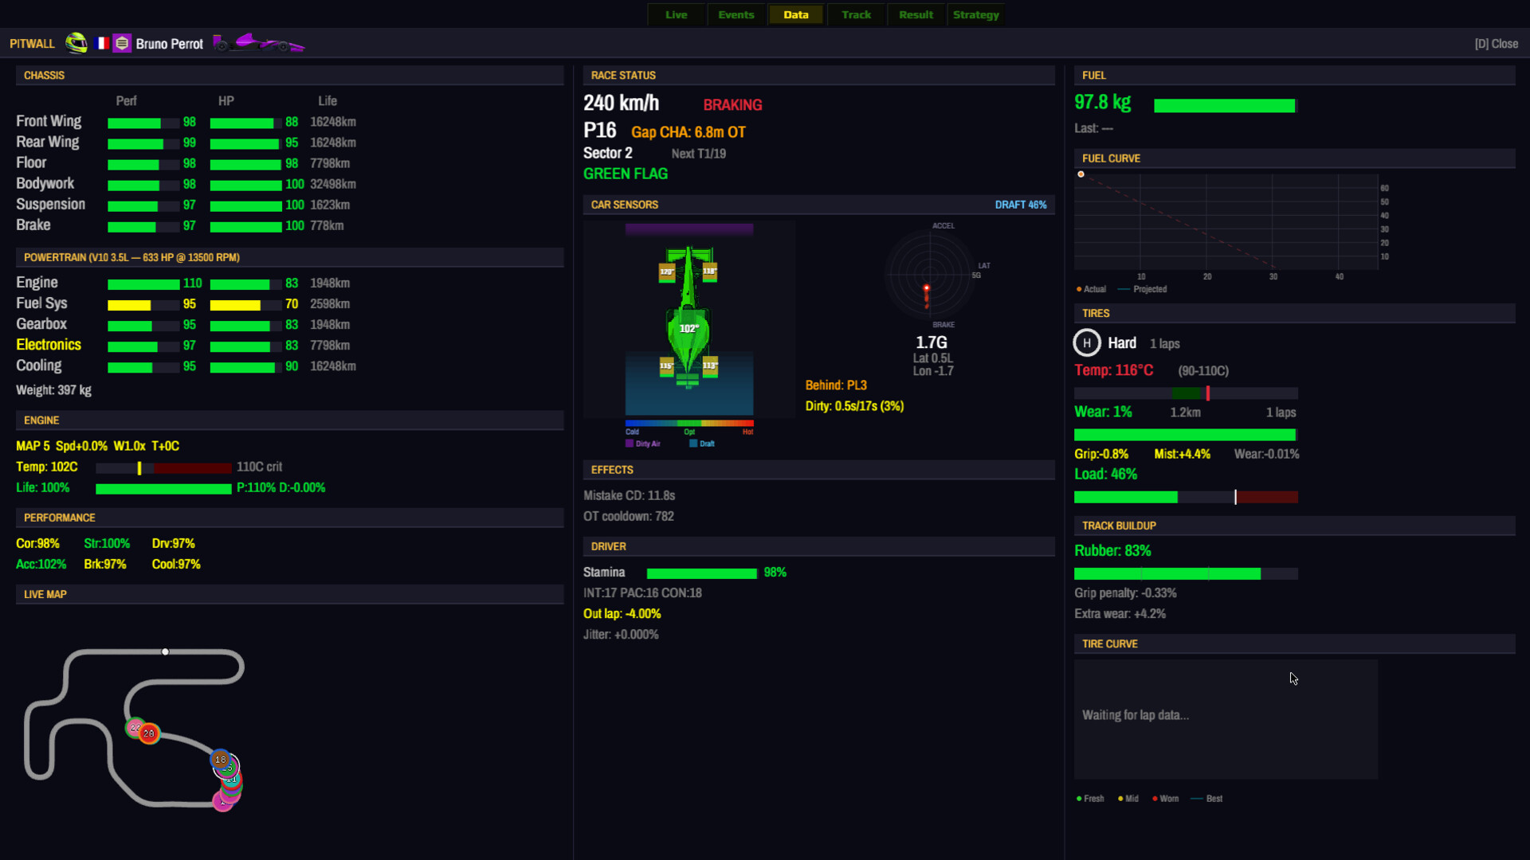1530x860 pixels.
Task: Click the white start-line dot on live map
Action: (x=165, y=651)
